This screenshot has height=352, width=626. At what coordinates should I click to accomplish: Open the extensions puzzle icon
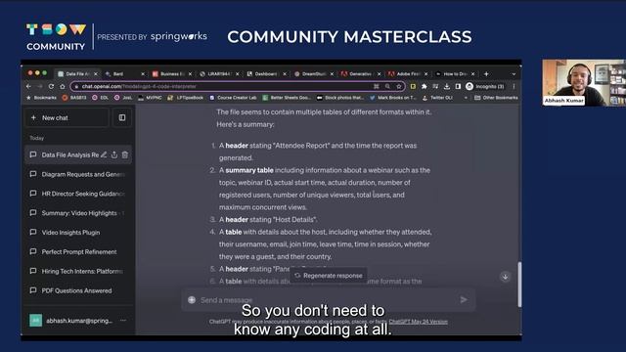[424, 86]
